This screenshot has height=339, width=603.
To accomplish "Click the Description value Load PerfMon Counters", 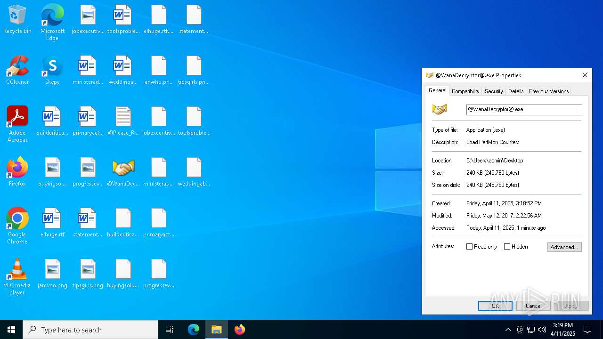I will (x=493, y=142).
